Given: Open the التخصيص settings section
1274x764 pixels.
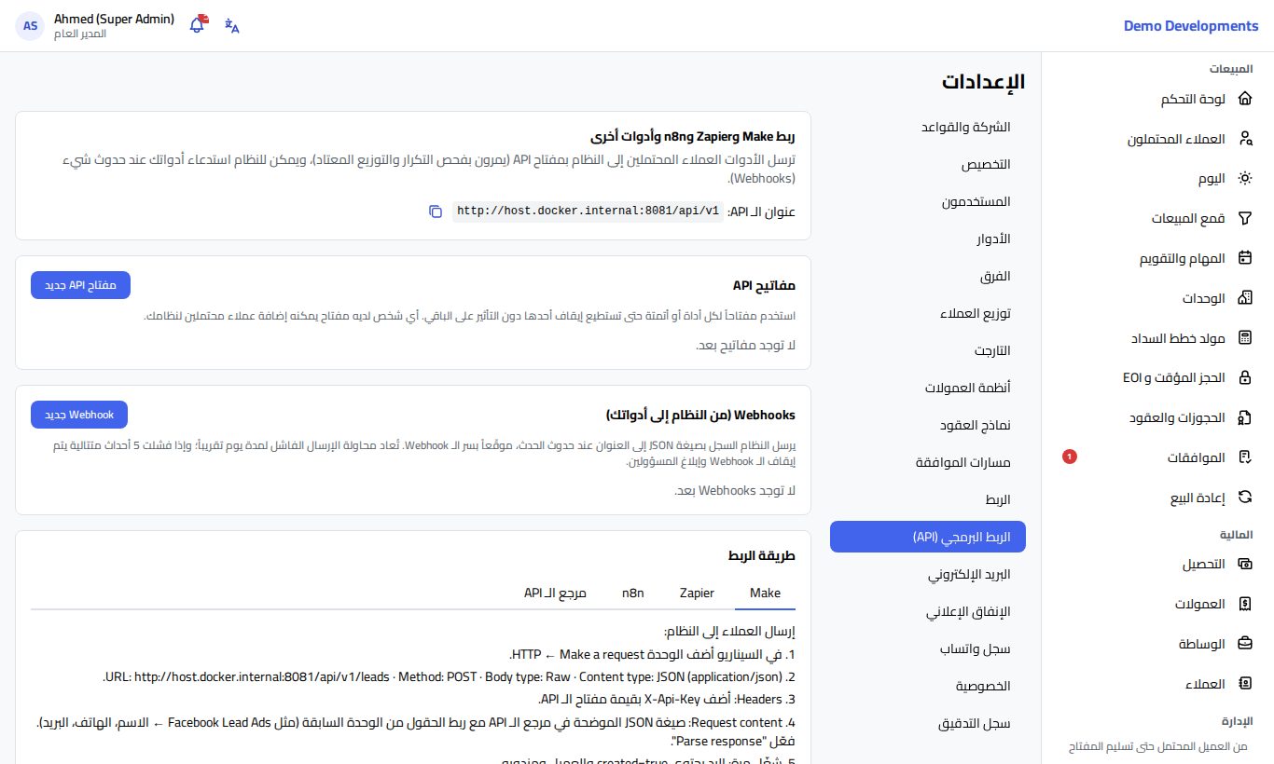Looking at the screenshot, I should 927,164.
